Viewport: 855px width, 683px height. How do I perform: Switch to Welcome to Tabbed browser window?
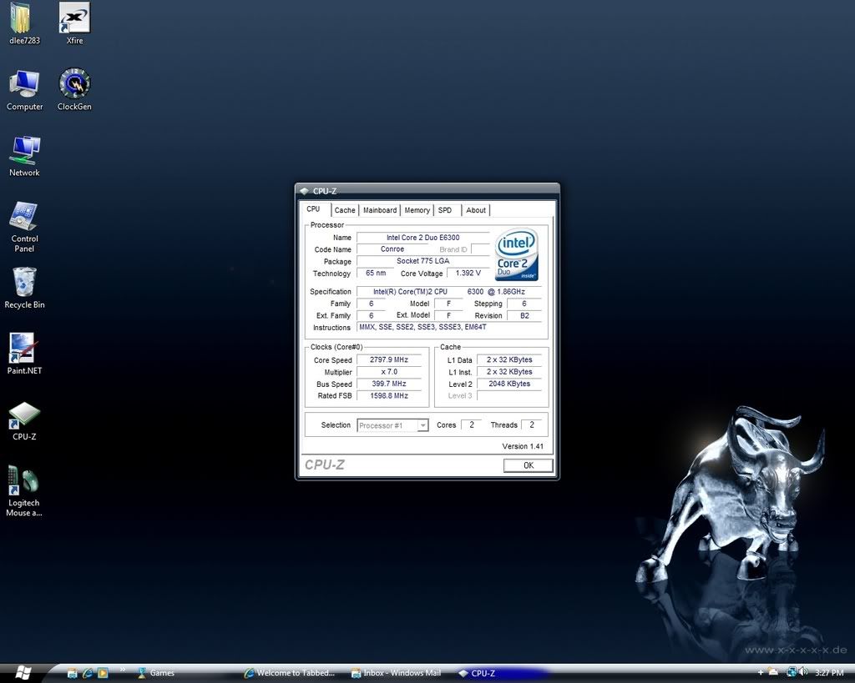pos(290,673)
